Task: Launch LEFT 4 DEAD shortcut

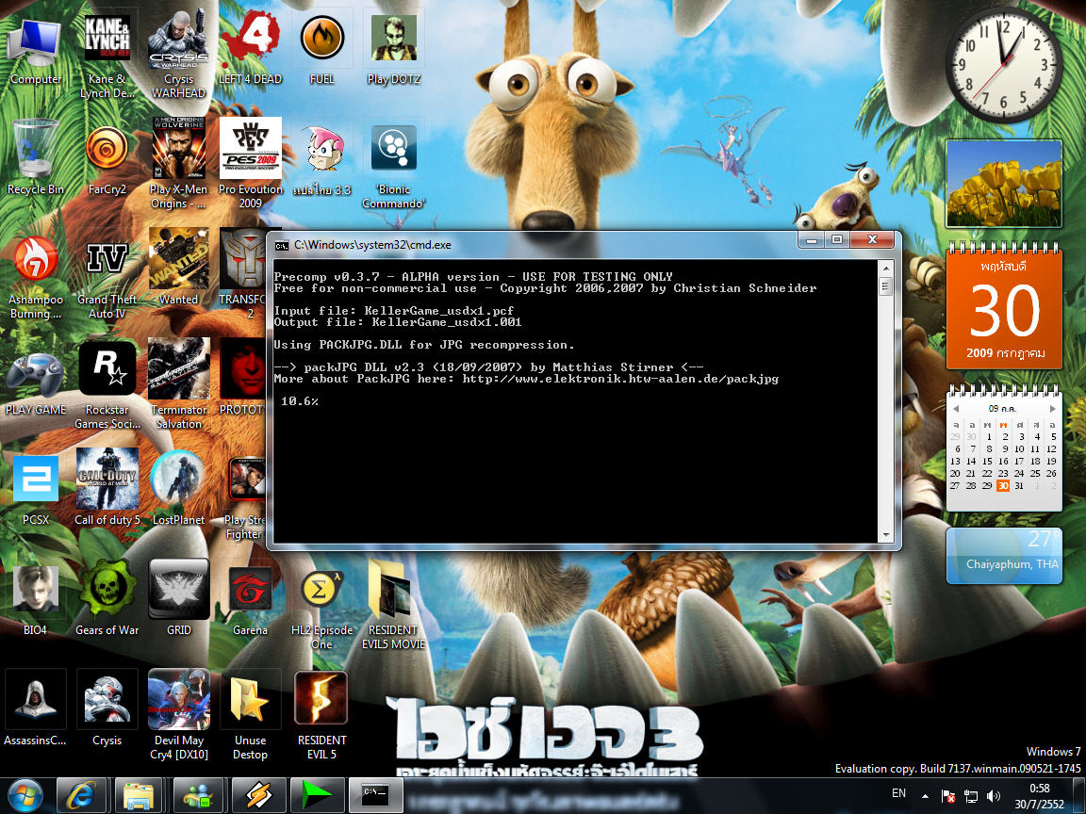Action: 250,48
